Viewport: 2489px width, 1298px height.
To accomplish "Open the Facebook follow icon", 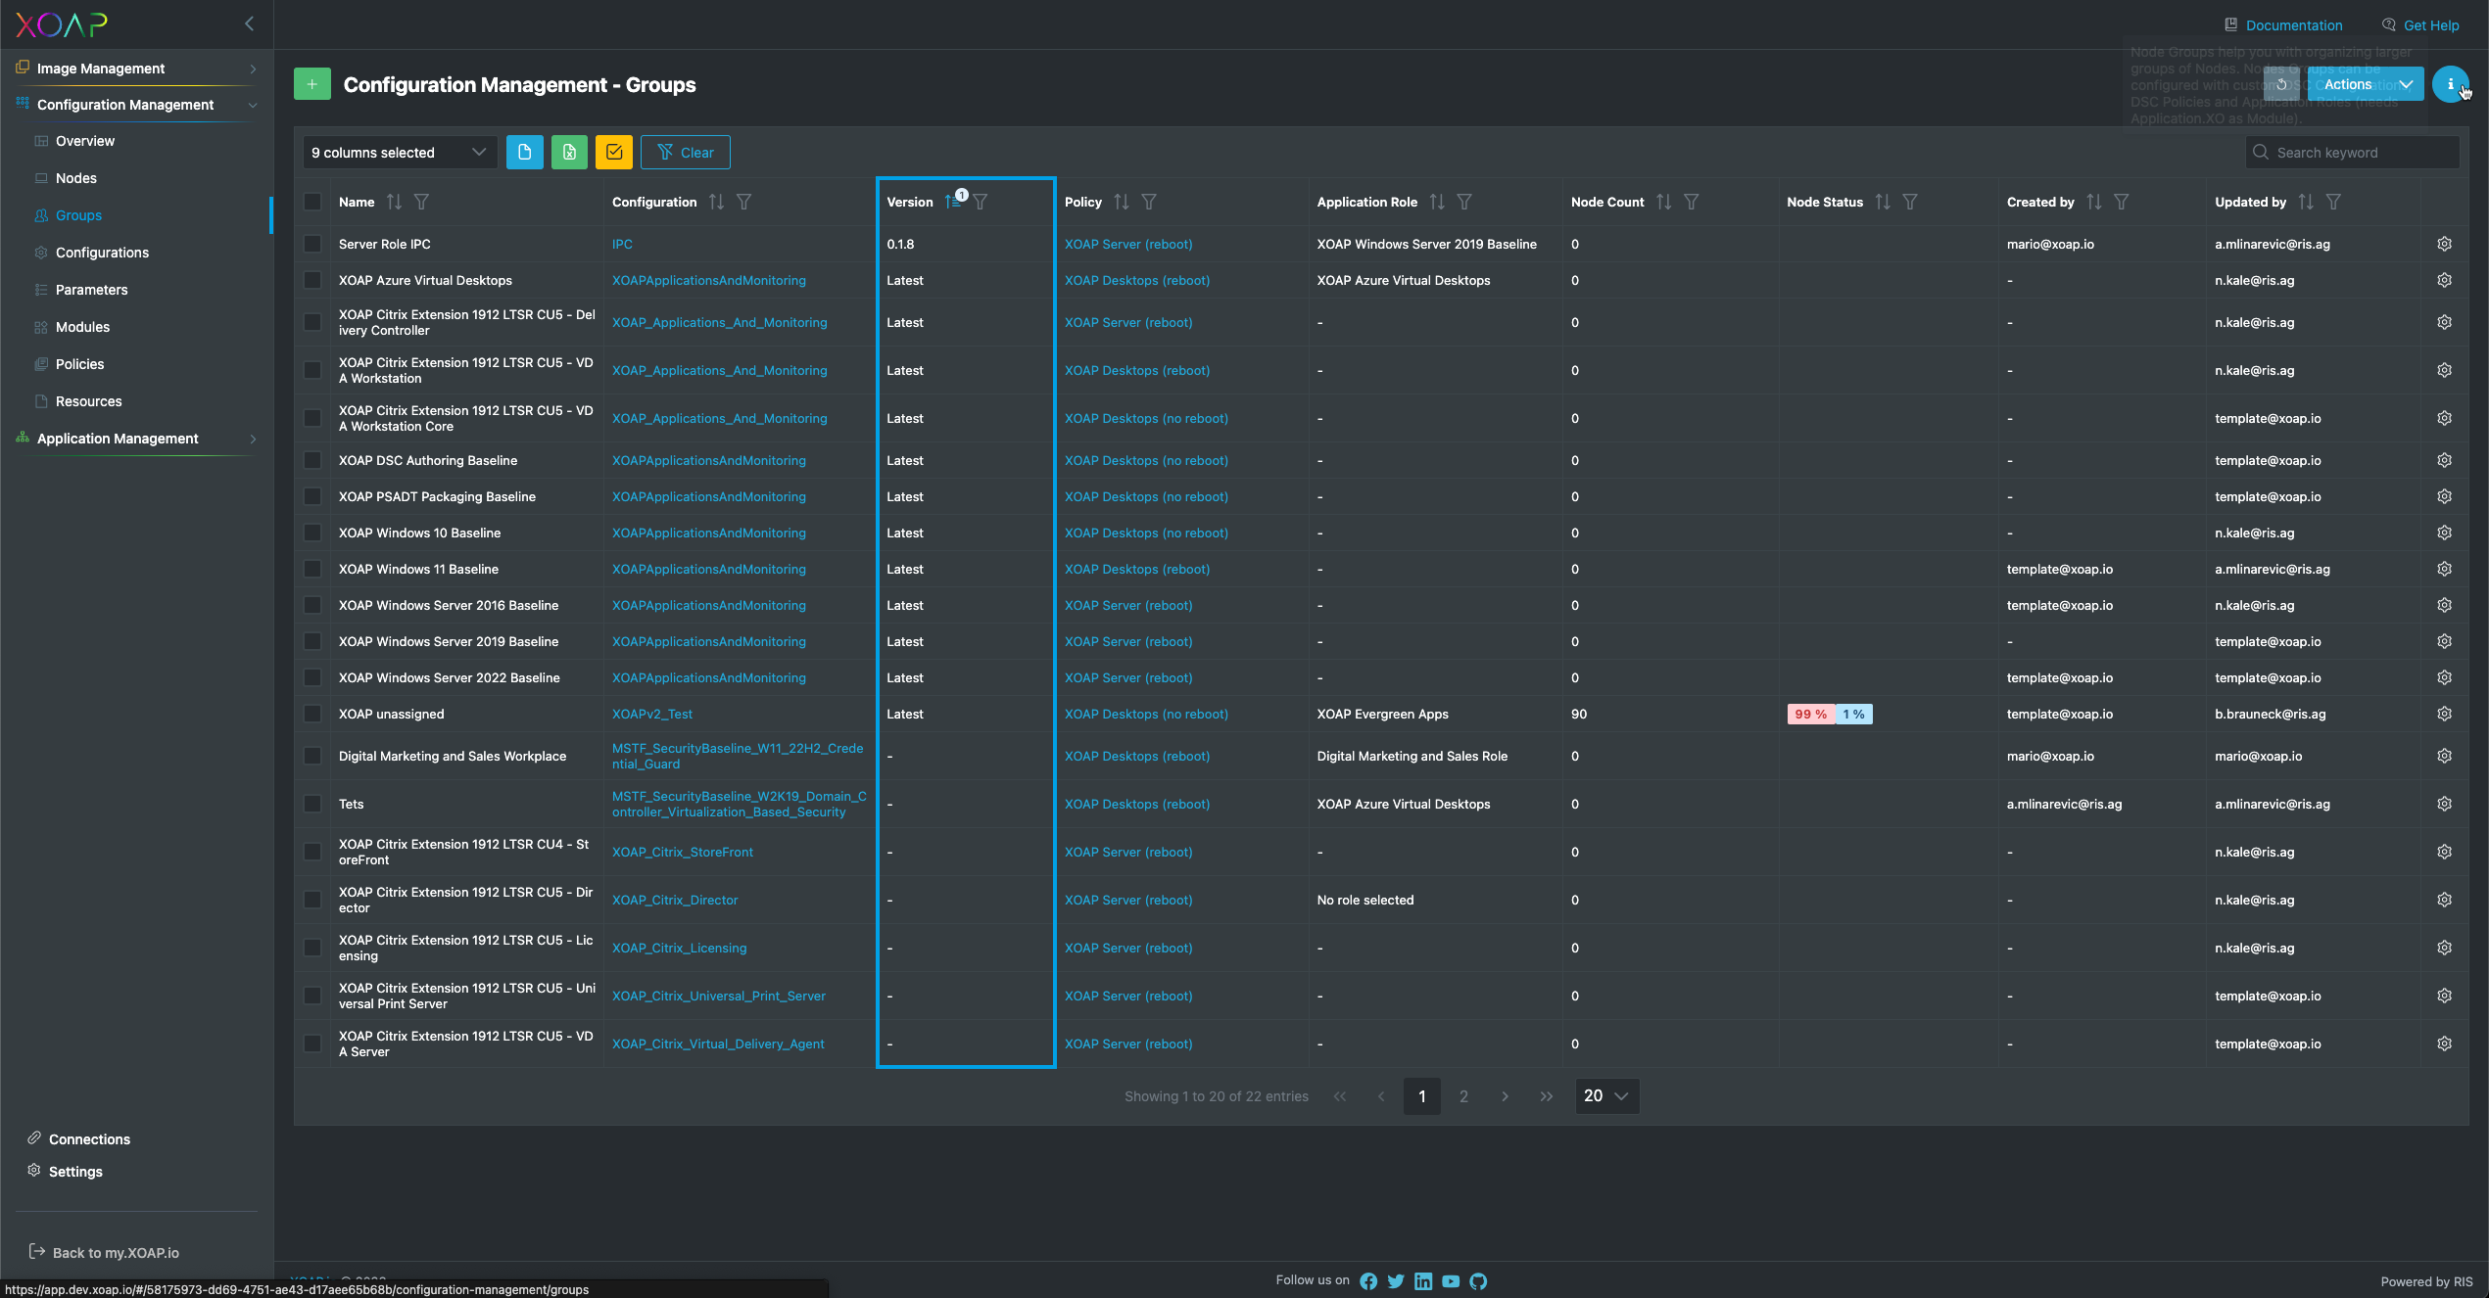I will click(x=1368, y=1281).
